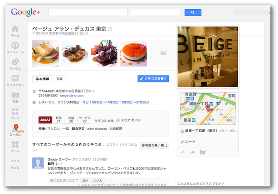
Task: Click the blue search magnifier button
Action: 193,13
